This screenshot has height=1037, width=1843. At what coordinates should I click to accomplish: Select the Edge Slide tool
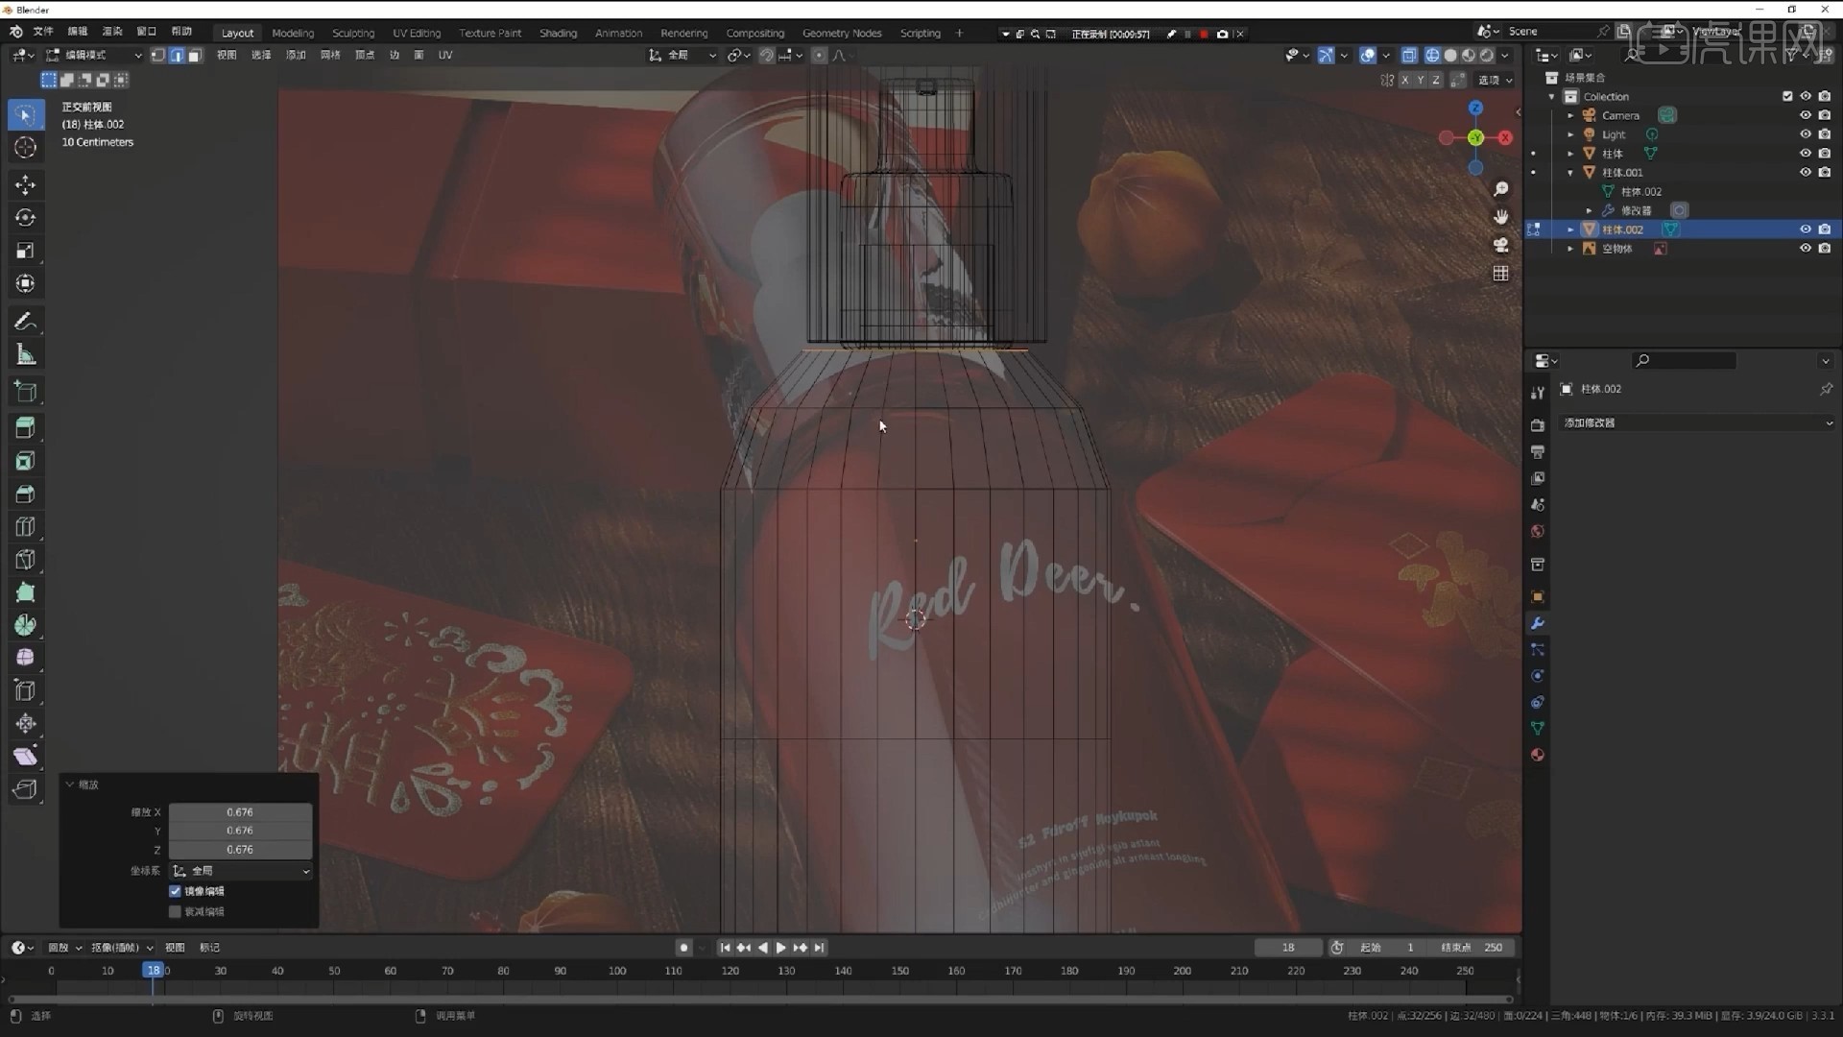click(x=26, y=690)
